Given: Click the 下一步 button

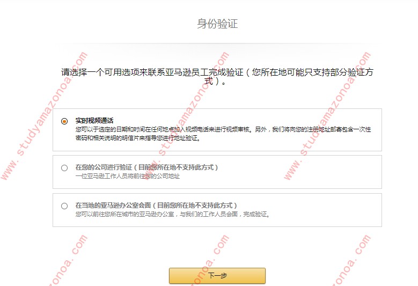Looking at the screenshot, I should click(217, 276).
